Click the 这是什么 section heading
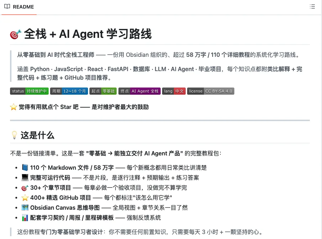Image resolution: width=322 pixels, height=239 pixels. pos(37,135)
